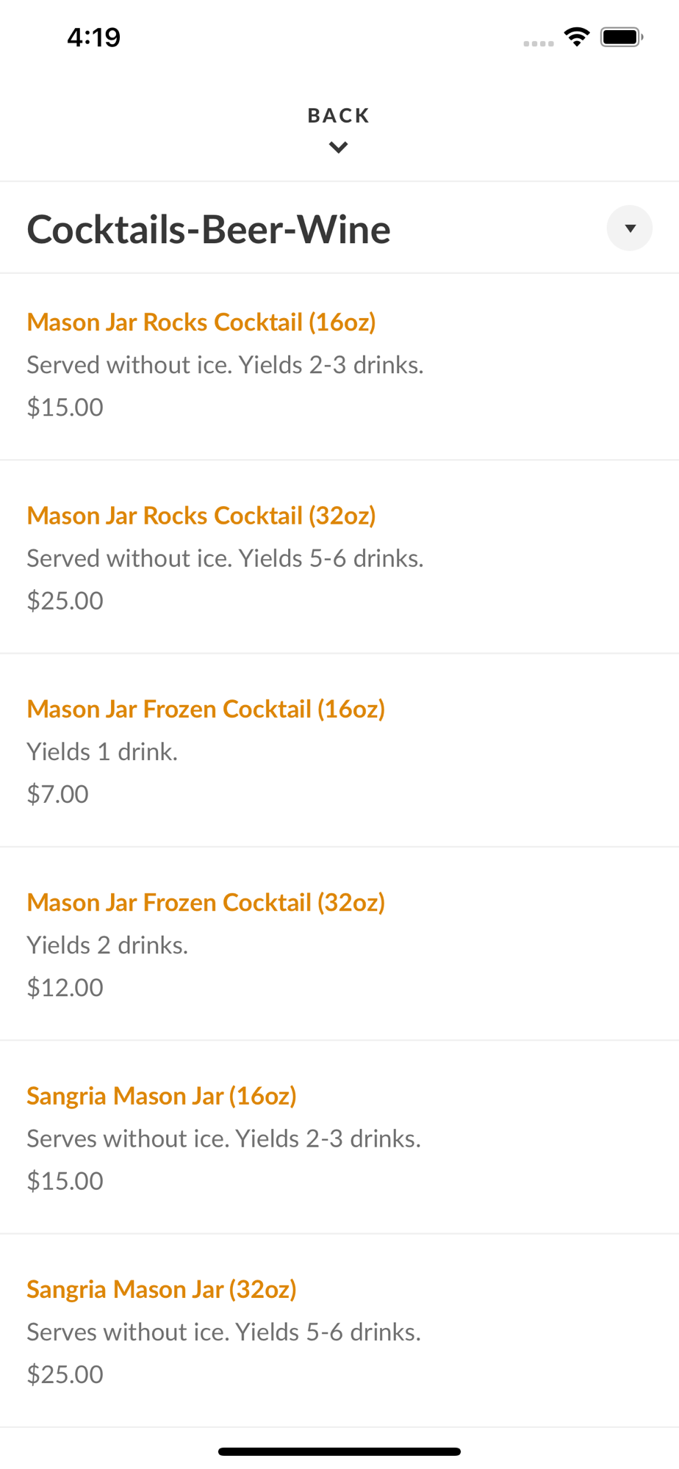679x1469 pixels.
Task: Tap the $12.00 frozen cocktail price
Action: click(x=65, y=987)
